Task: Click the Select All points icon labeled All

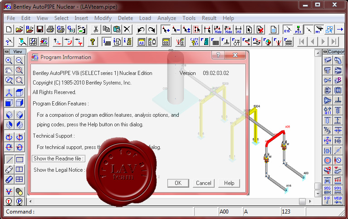Action: (239, 30)
